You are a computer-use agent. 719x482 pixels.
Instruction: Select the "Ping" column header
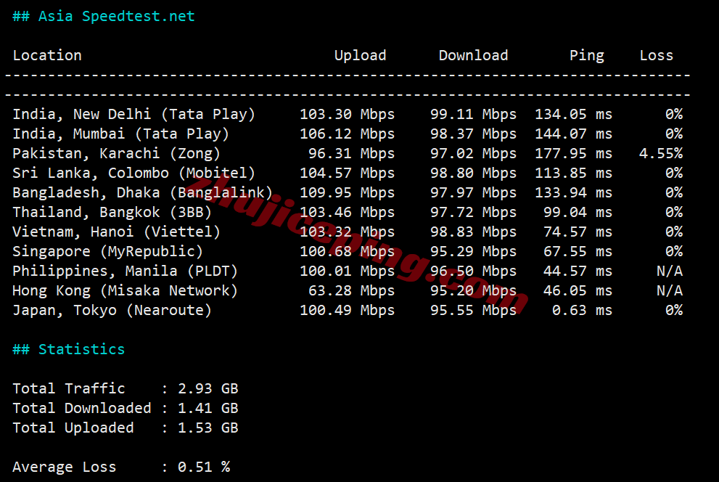tap(586, 55)
